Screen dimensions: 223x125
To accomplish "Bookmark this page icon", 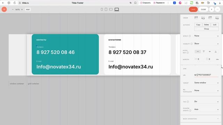I will [x=135, y=3].
